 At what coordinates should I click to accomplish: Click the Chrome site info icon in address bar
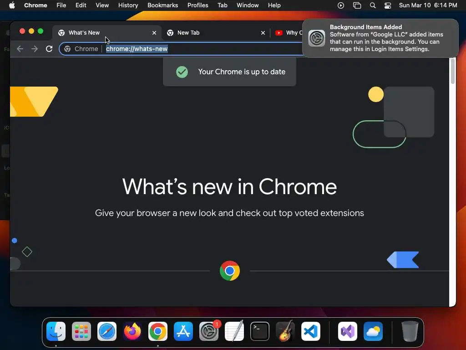tap(67, 49)
